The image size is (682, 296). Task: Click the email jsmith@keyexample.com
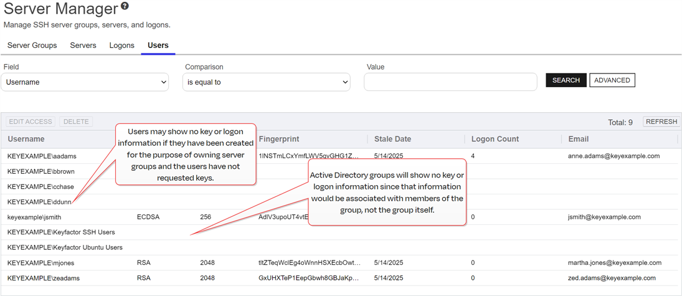coord(605,217)
